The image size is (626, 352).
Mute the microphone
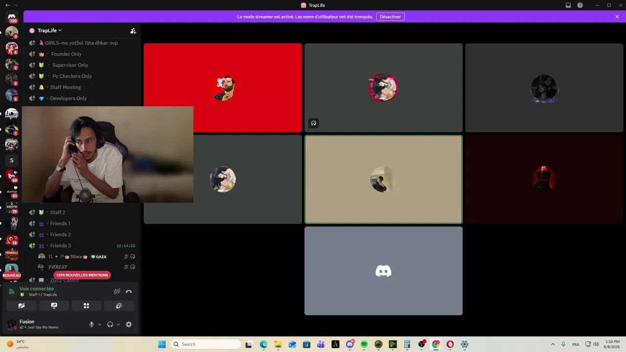point(91,324)
